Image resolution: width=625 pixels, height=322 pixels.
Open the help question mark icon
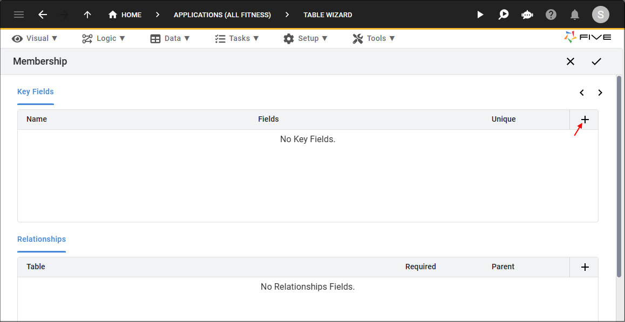pyautogui.click(x=551, y=15)
